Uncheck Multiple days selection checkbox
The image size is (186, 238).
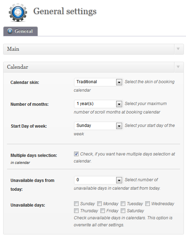[76, 154]
